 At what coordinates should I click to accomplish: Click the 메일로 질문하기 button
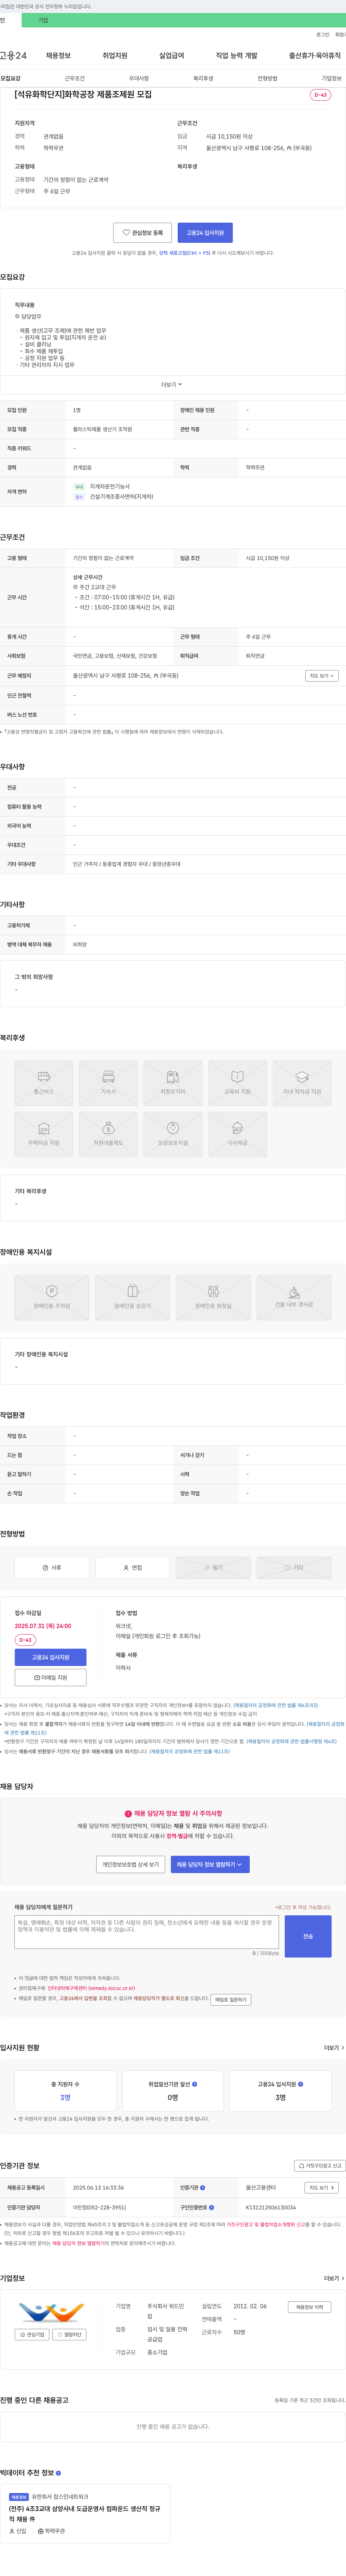pyautogui.click(x=231, y=2000)
